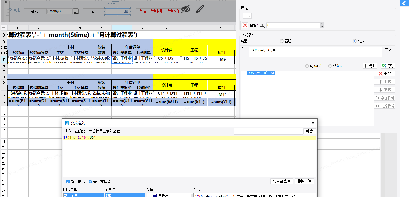Viewport: 409px width, 197px height.
Task: Click the 修改 modify condition button
Action: point(388,66)
